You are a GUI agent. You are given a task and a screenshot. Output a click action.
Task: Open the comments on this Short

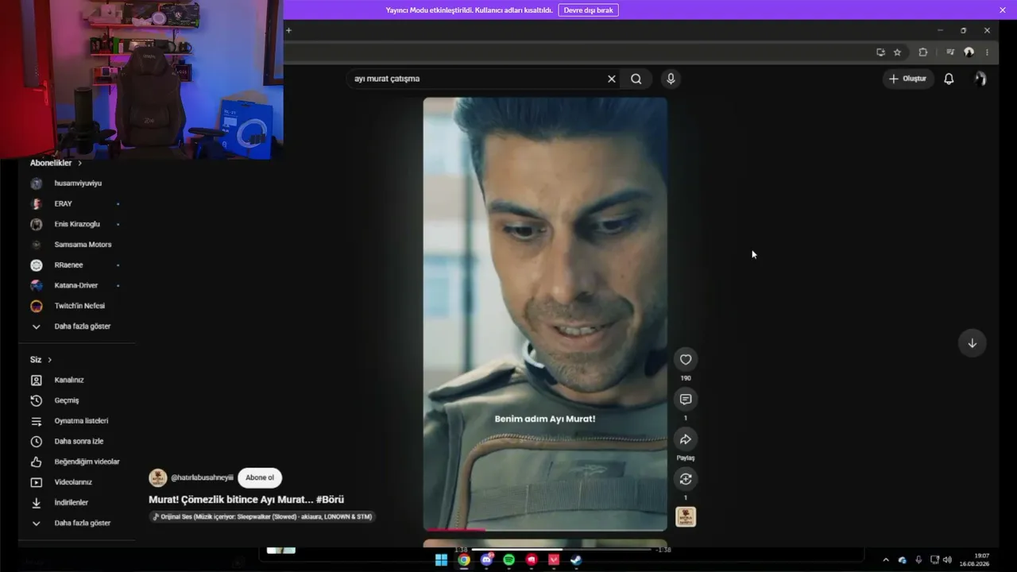pos(686,399)
